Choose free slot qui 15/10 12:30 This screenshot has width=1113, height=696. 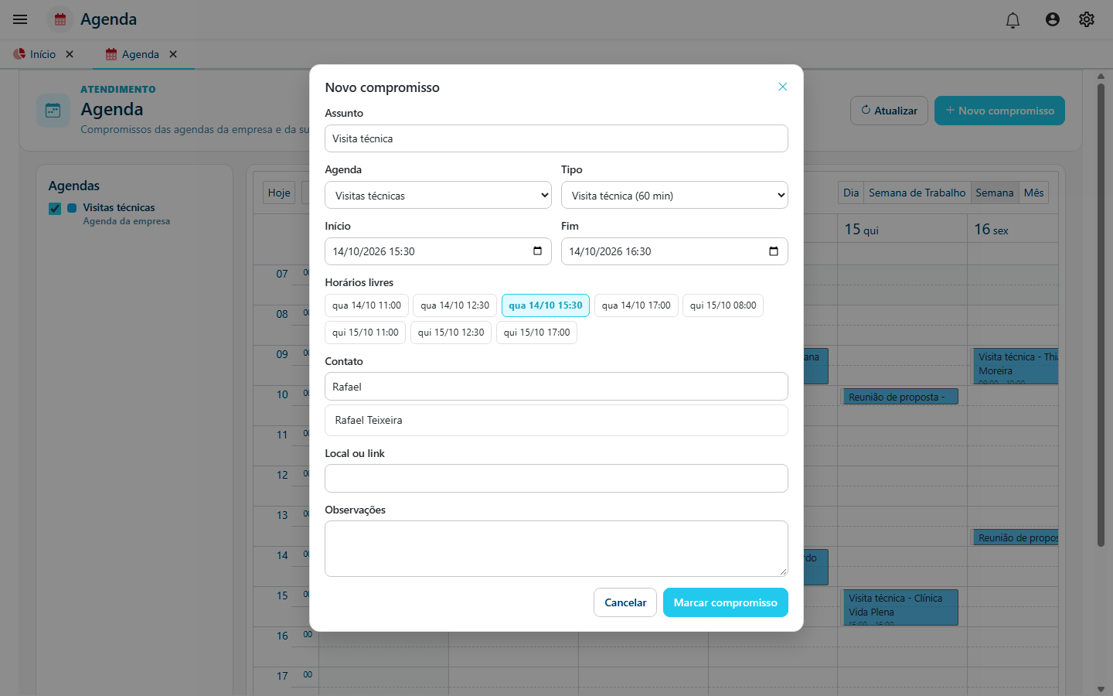[x=451, y=333]
